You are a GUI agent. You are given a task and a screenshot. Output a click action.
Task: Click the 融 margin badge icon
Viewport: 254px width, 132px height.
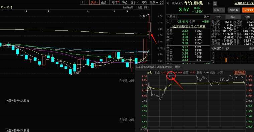(x=215, y=4)
